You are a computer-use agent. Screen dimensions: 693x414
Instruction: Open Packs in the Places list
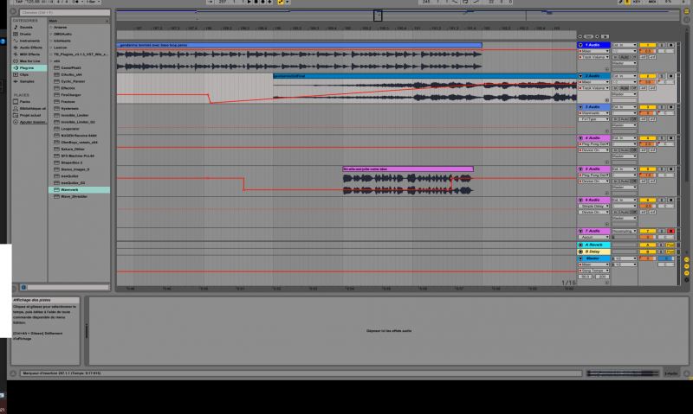[25, 101]
